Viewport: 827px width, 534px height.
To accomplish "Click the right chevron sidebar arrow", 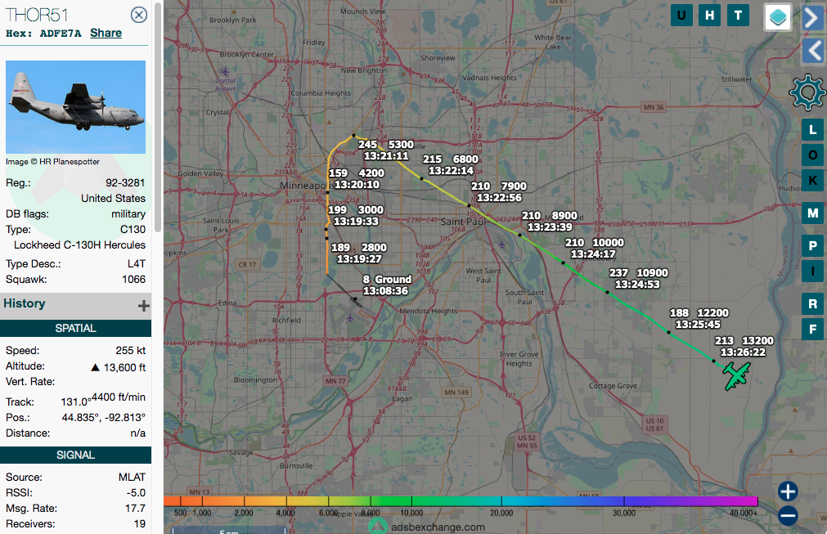I will 814,18.
